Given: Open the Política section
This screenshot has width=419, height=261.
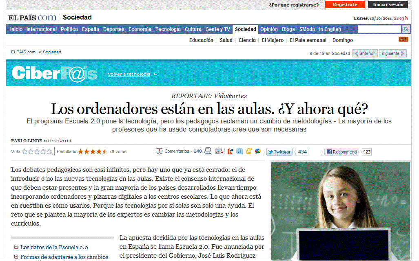Looking at the screenshot, I should tap(69, 29).
